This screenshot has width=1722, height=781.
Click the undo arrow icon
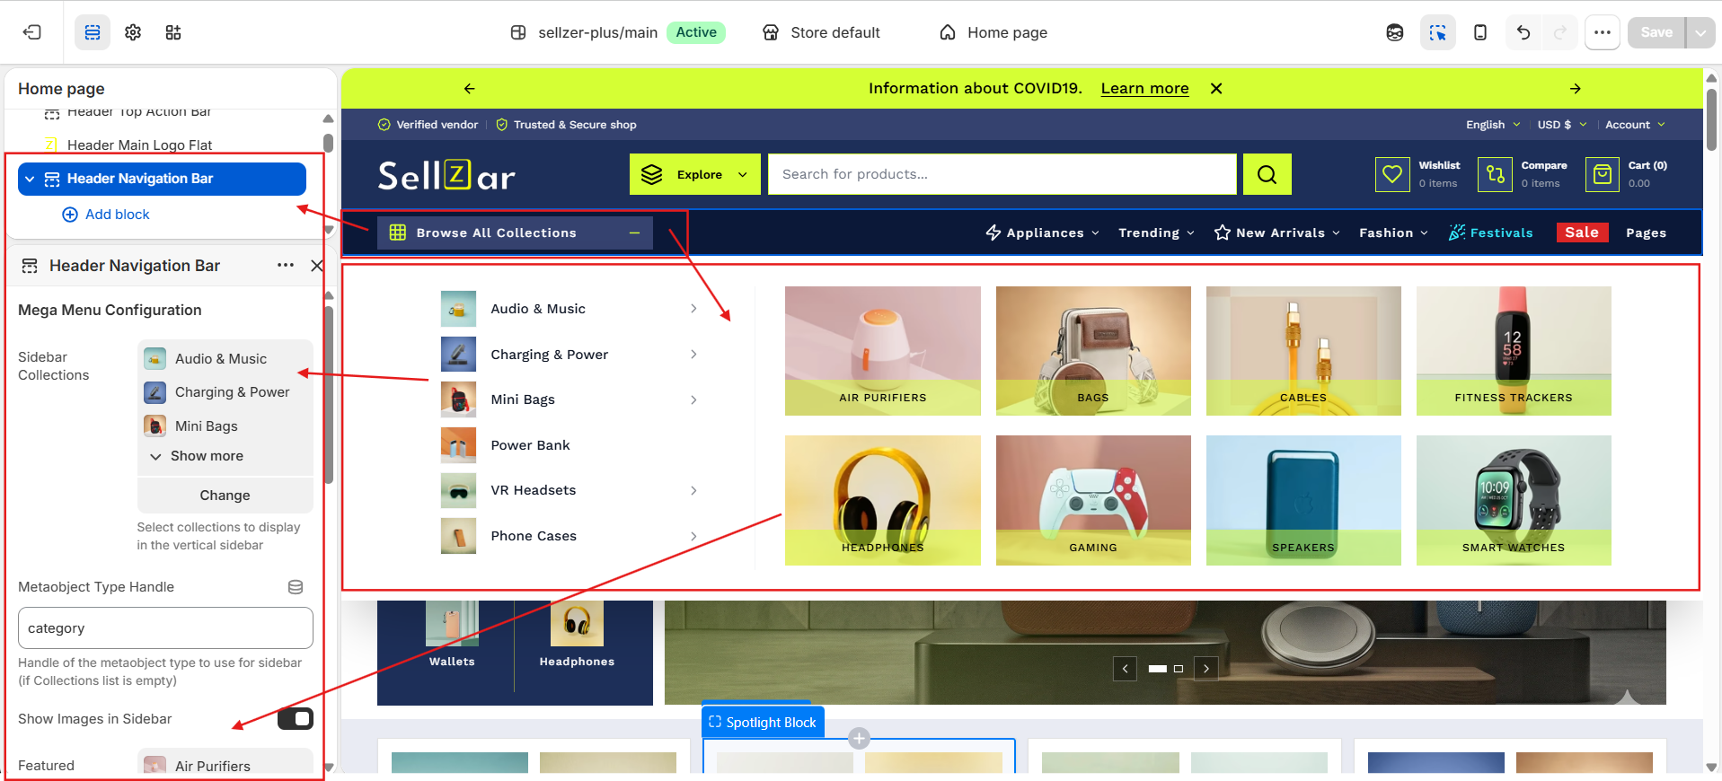[1523, 32]
